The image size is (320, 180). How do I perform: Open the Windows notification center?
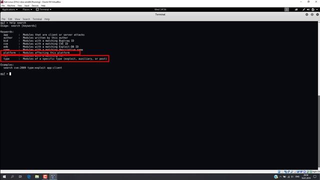(315, 176)
